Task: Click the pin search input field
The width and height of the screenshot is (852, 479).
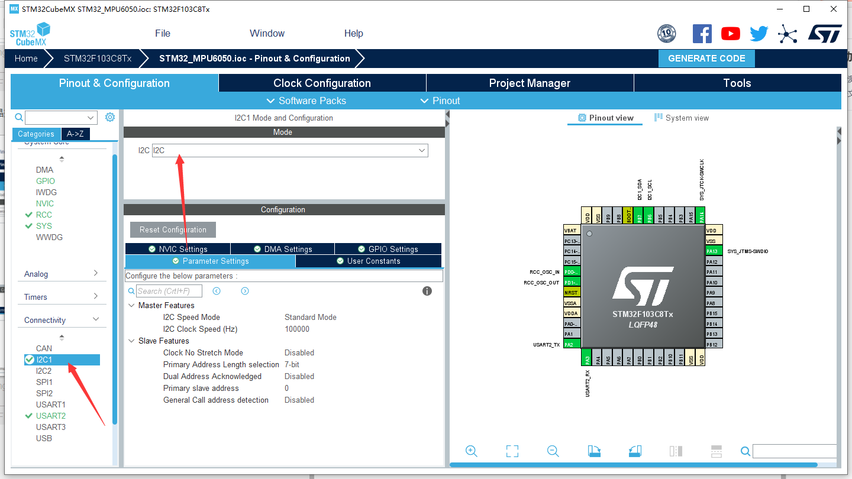Action: pos(795,451)
